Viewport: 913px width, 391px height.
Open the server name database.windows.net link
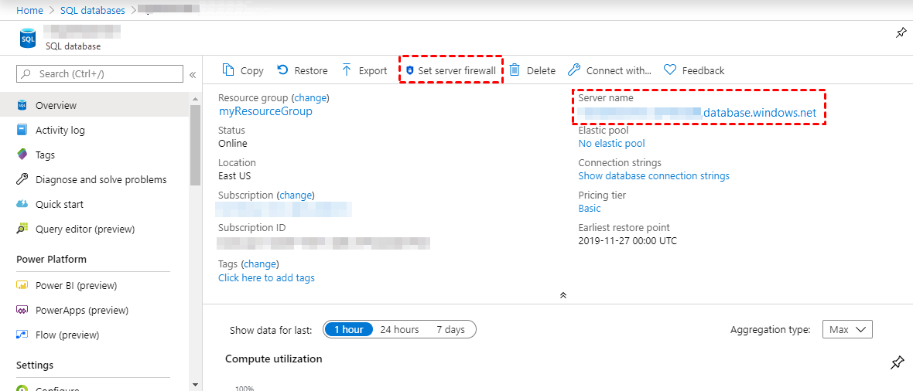point(699,113)
